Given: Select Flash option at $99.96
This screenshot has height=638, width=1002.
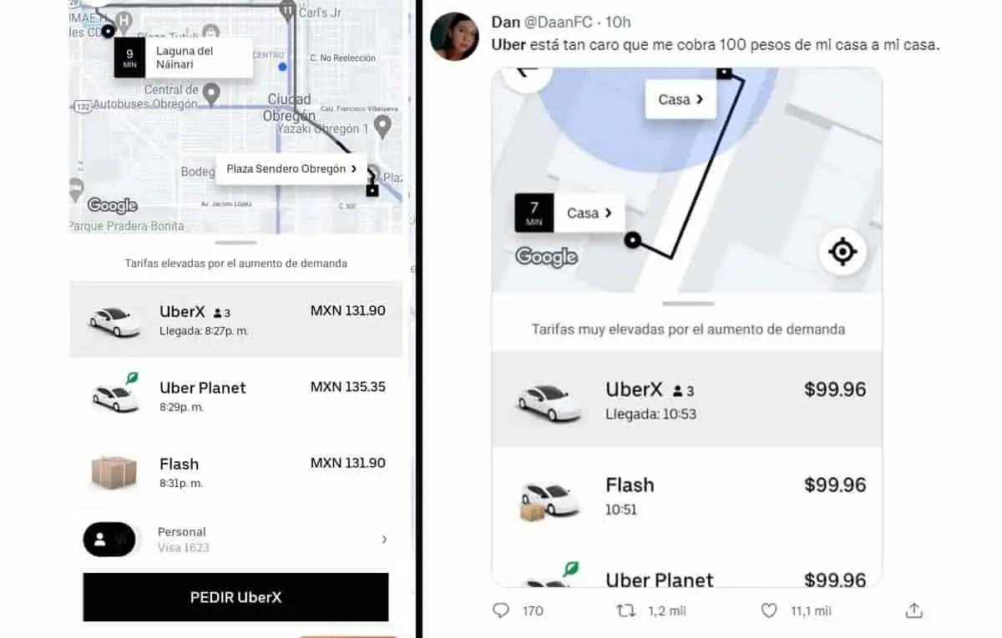Looking at the screenshot, I should [686, 495].
